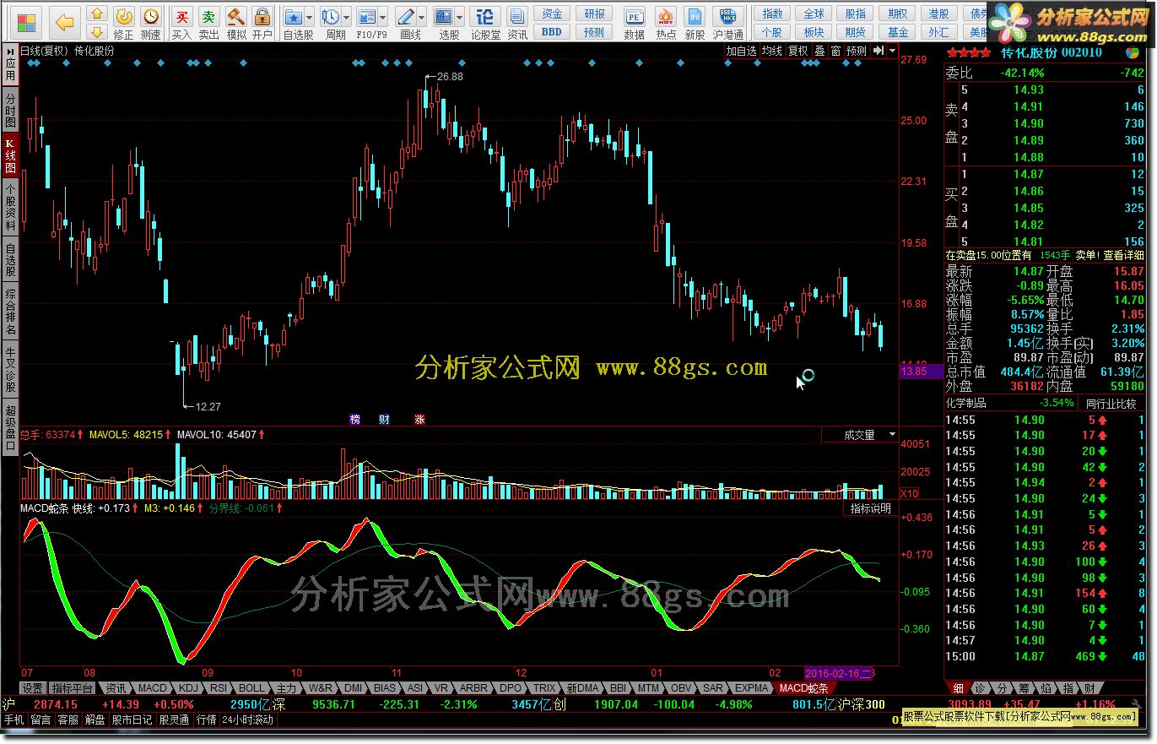Image resolution: width=1157 pixels, height=744 pixels.
Task: Click the 期货 market button
Action: click(856, 32)
